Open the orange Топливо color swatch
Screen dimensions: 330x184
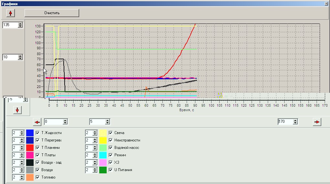pos(30,177)
